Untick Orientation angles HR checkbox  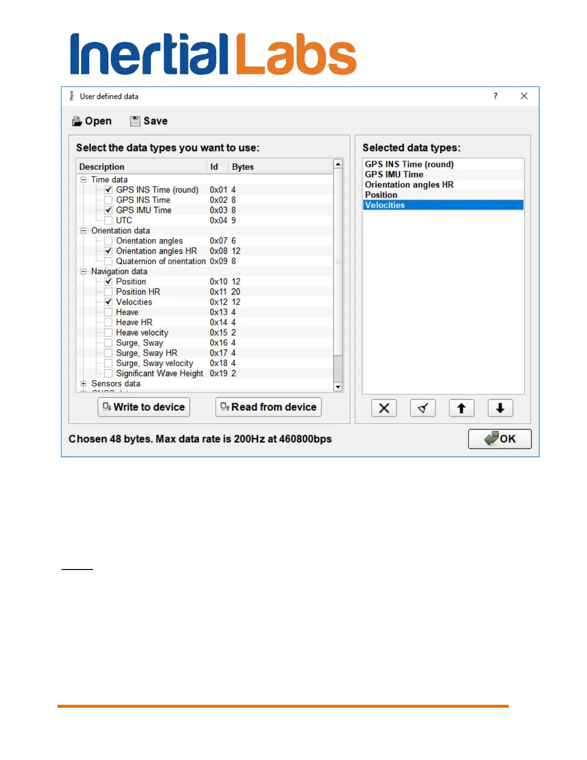point(108,251)
